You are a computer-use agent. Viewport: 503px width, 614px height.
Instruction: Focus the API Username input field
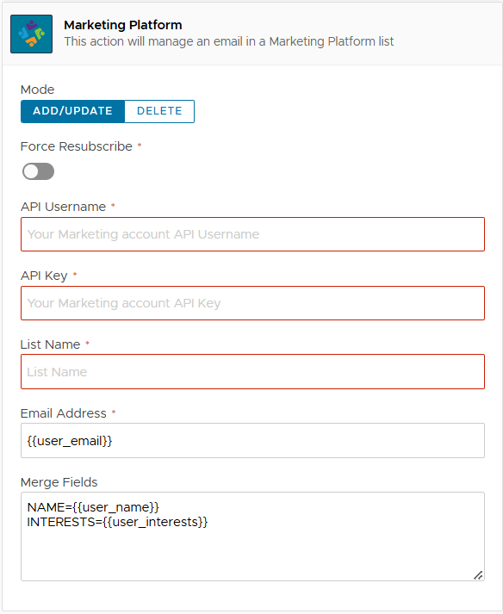(252, 234)
